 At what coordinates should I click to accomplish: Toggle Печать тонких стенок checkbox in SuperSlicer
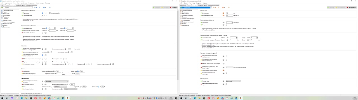[x=46, y=64]
